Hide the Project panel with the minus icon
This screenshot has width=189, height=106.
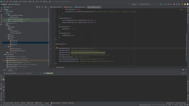[x=48, y=7]
